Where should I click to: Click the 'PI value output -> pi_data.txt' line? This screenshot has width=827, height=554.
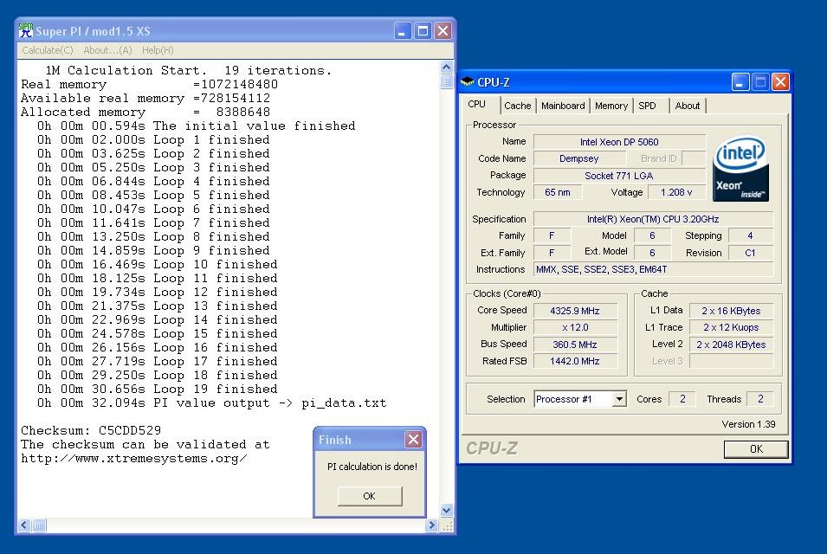point(211,403)
